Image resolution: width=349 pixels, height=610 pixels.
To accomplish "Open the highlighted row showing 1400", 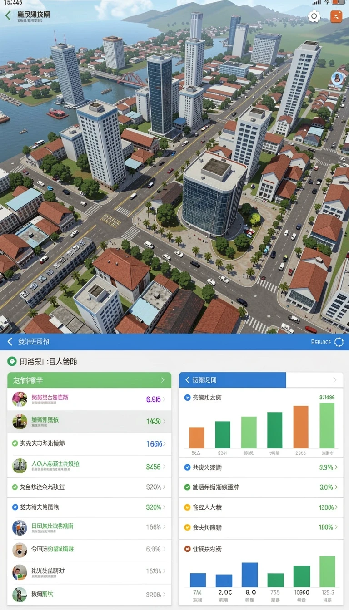I will tap(89, 422).
